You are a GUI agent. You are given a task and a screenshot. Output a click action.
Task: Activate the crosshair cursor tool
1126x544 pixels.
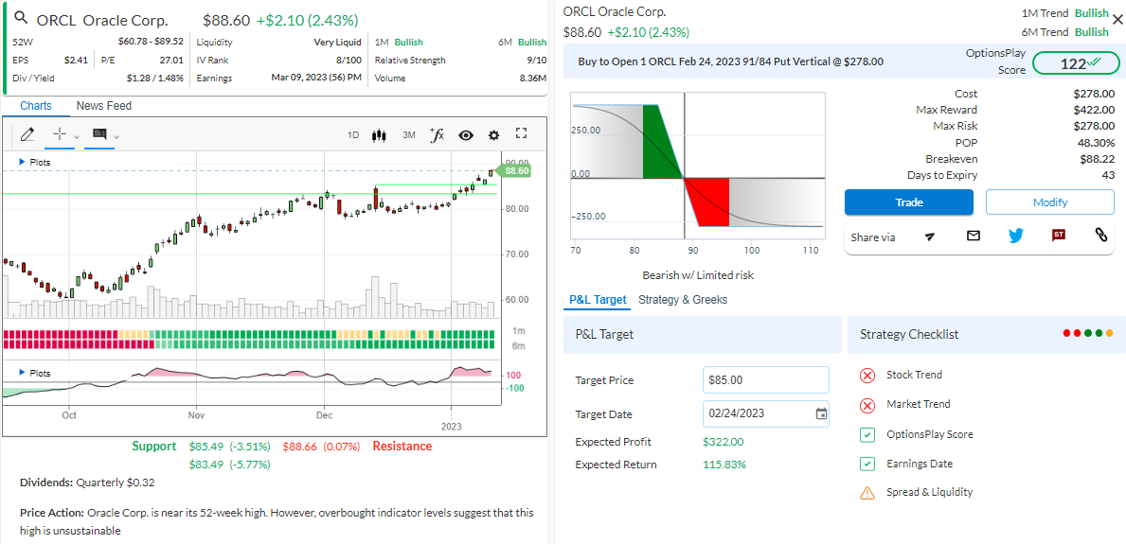(61, 134)
